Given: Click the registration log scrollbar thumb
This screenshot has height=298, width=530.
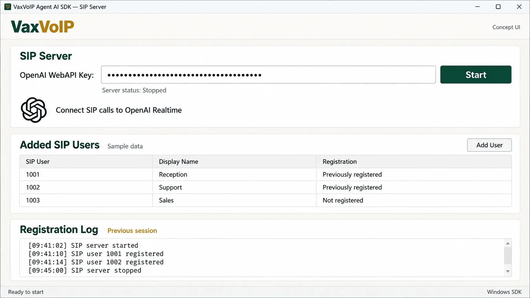Looking at the screenshot, I should click(x=508, y=256).
